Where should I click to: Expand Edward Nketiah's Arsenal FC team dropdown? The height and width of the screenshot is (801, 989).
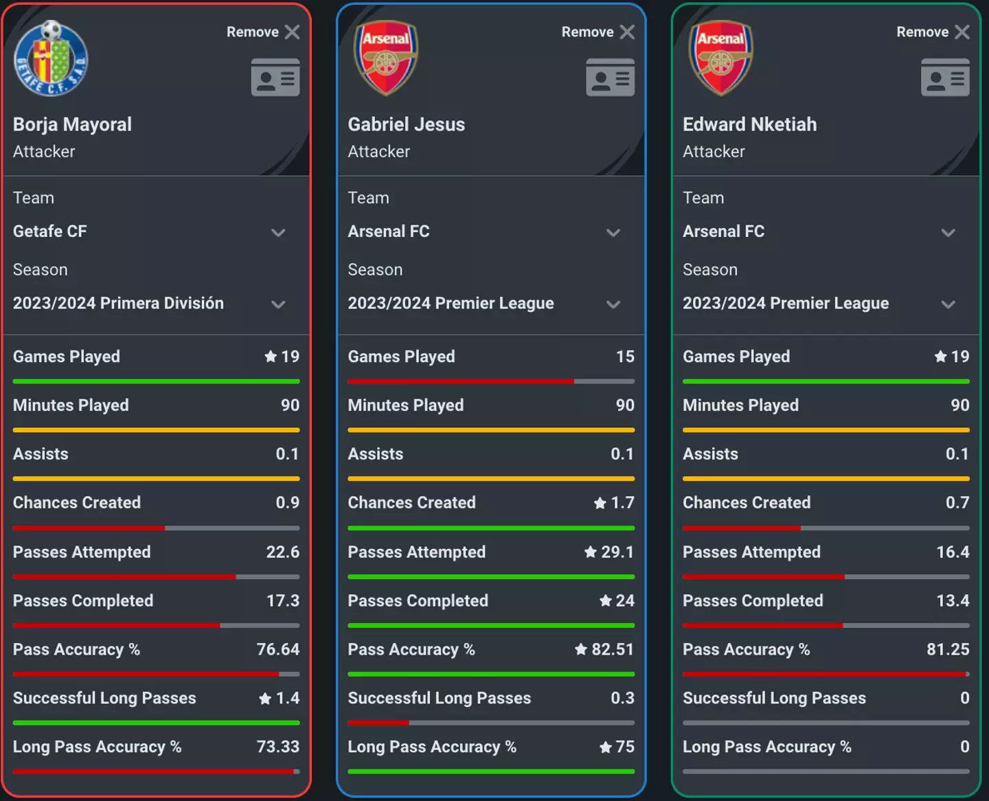tap(948, 233)
